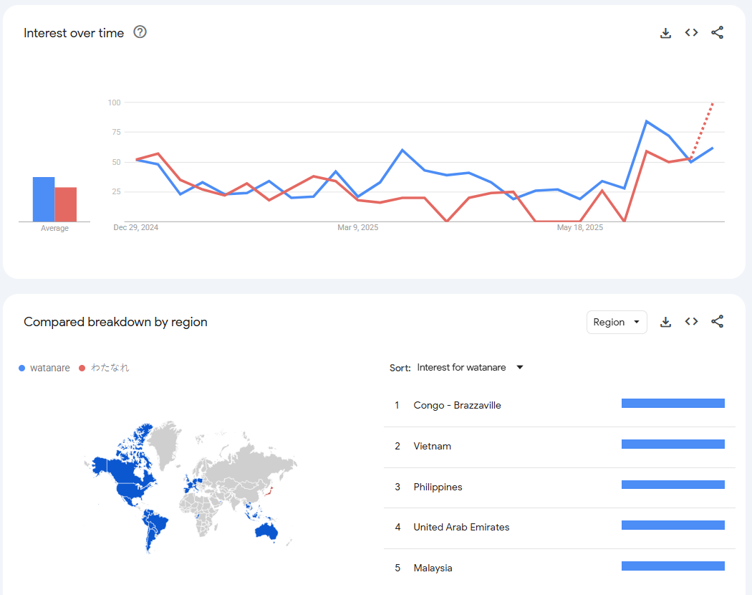The height and width of the screenshot is (595, 752).
Task: Click the わたなれ legend label
Action: (110, 368)
